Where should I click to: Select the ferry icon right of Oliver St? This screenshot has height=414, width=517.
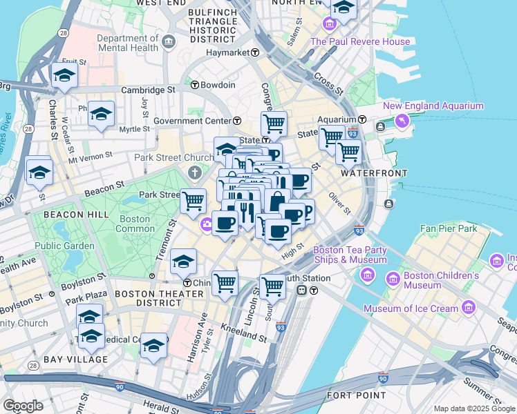[389, 204]
